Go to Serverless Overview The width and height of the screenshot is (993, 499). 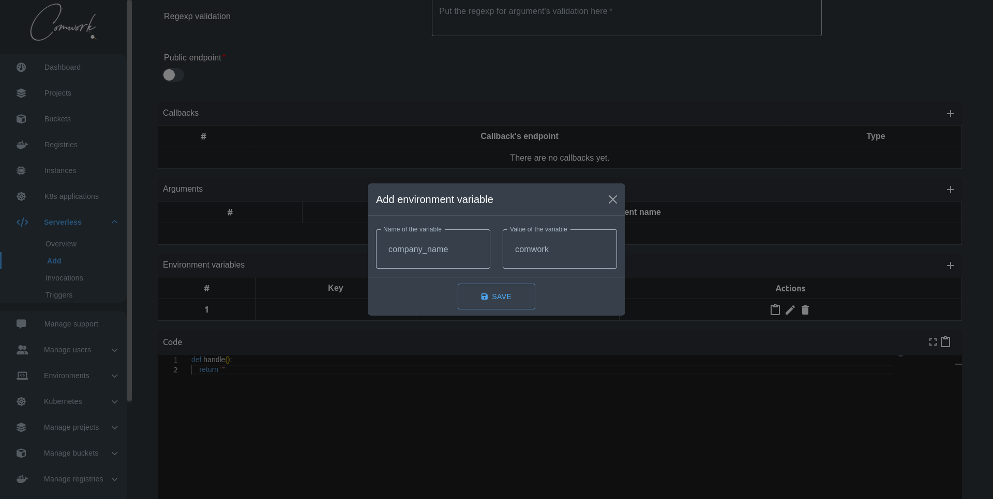[x=61, y=244]
